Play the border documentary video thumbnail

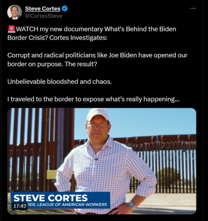coord(102,161)
